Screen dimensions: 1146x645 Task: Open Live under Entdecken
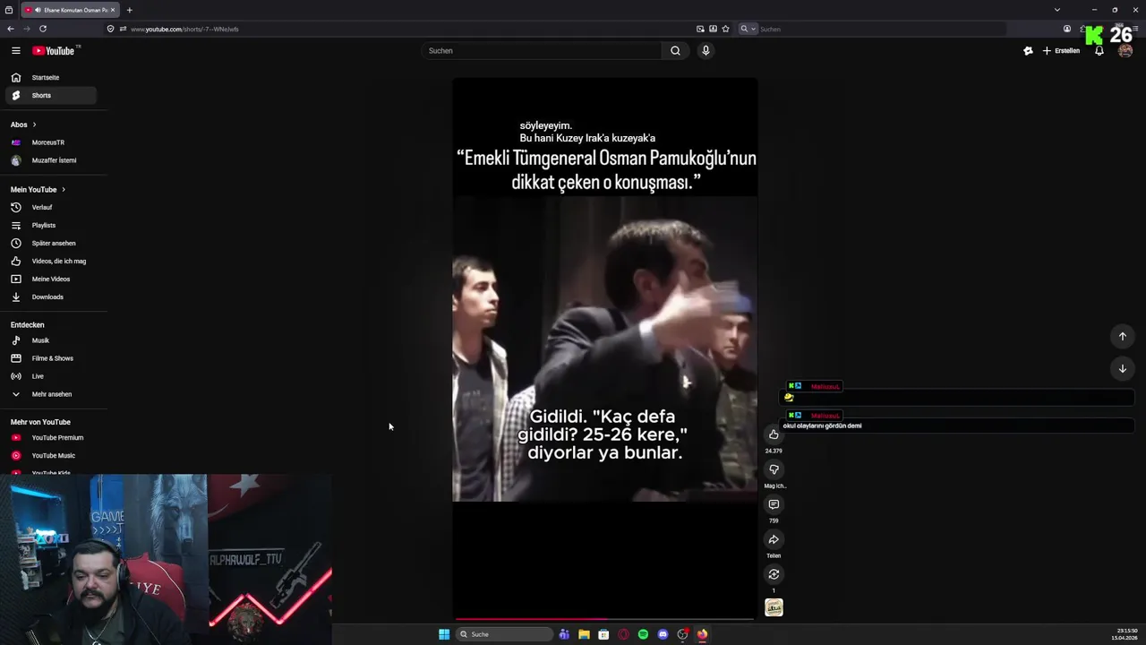51,376
